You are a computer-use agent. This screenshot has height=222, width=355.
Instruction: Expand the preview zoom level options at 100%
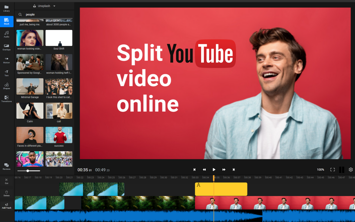point(320,170)
